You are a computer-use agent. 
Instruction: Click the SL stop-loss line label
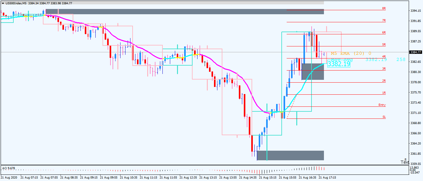(x=384, y=117)
